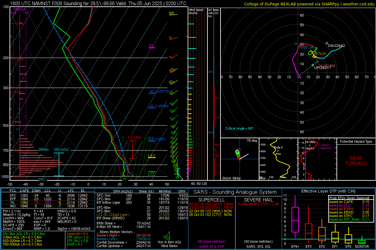The height and width of the screenshot is (250, 376).
Task: Click the 'based on LCL: 0.19' line
Action: point(349,205)
